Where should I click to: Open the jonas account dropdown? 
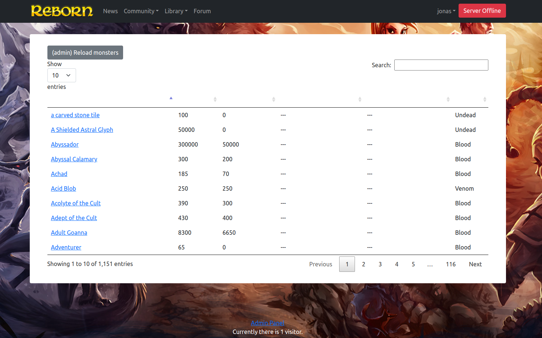click(x=446, y=11)
